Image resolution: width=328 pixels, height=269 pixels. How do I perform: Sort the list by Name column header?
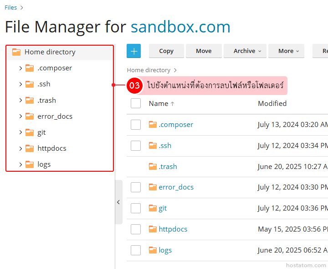[x=159, y=104]
